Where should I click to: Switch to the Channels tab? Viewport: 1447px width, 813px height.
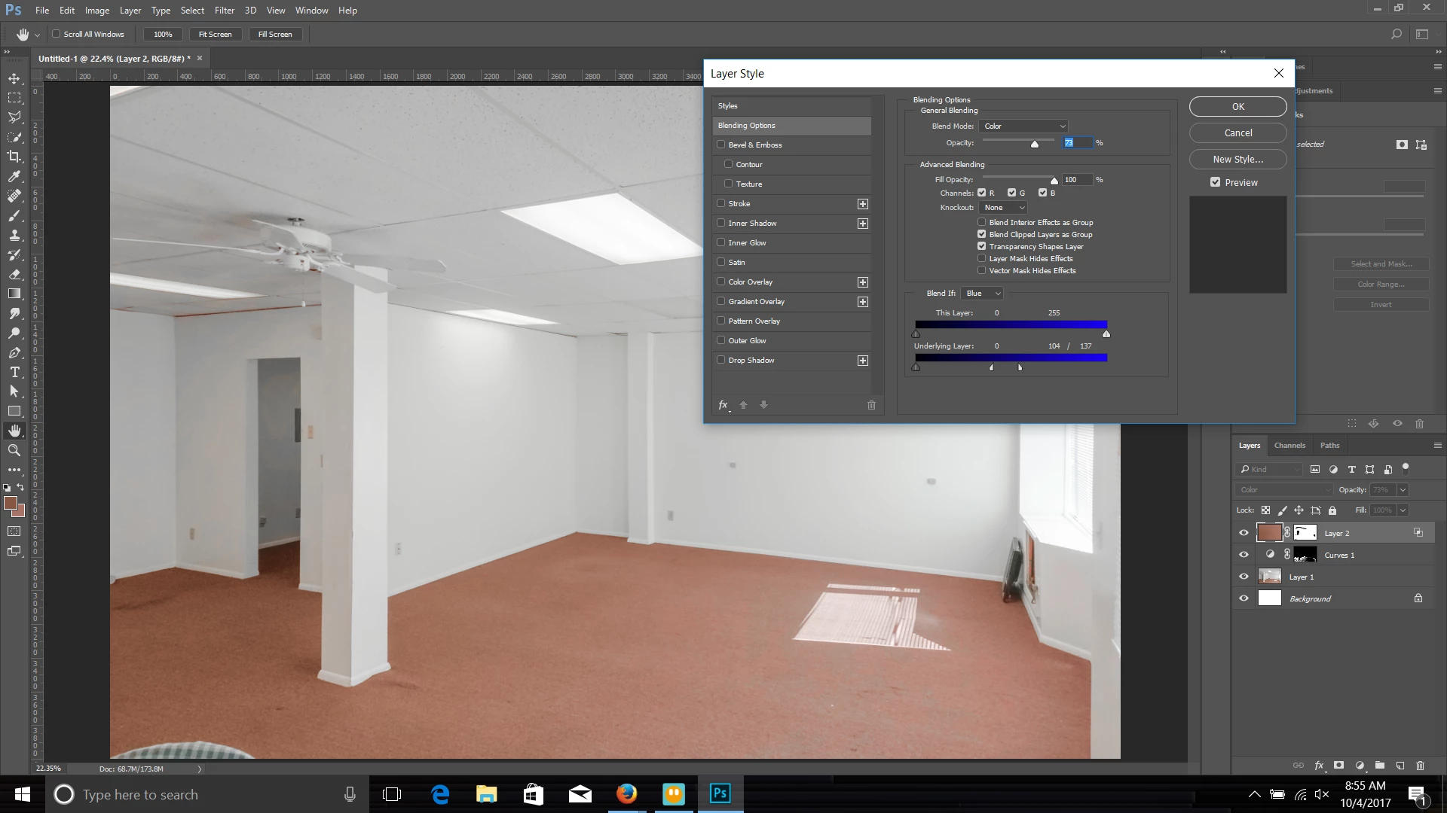[1289, 446]
